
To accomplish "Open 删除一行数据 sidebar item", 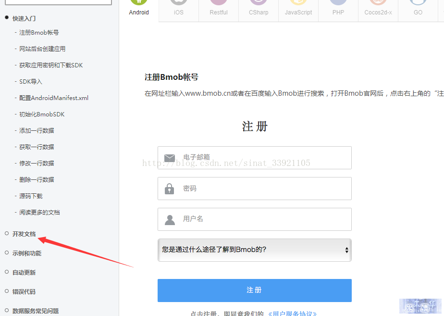I will coord(37,180).
